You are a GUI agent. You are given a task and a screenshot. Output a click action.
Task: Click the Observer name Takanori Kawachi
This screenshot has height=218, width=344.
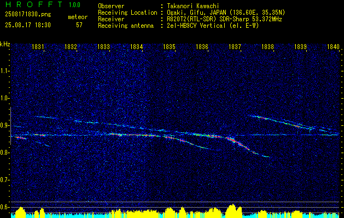(x=193, y=6)
